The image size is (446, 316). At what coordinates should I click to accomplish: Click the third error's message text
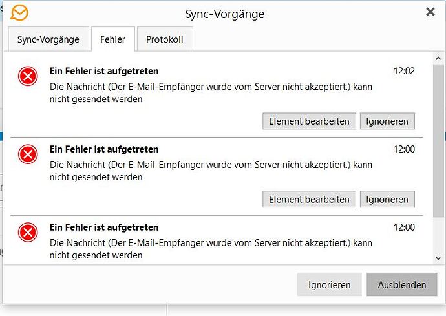(211, 249)
